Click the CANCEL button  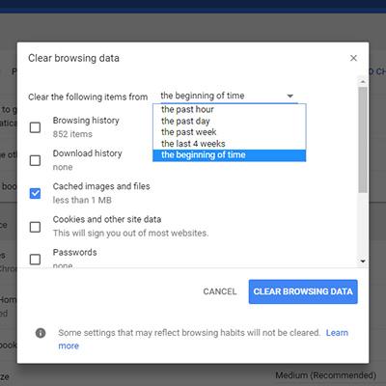220,291
